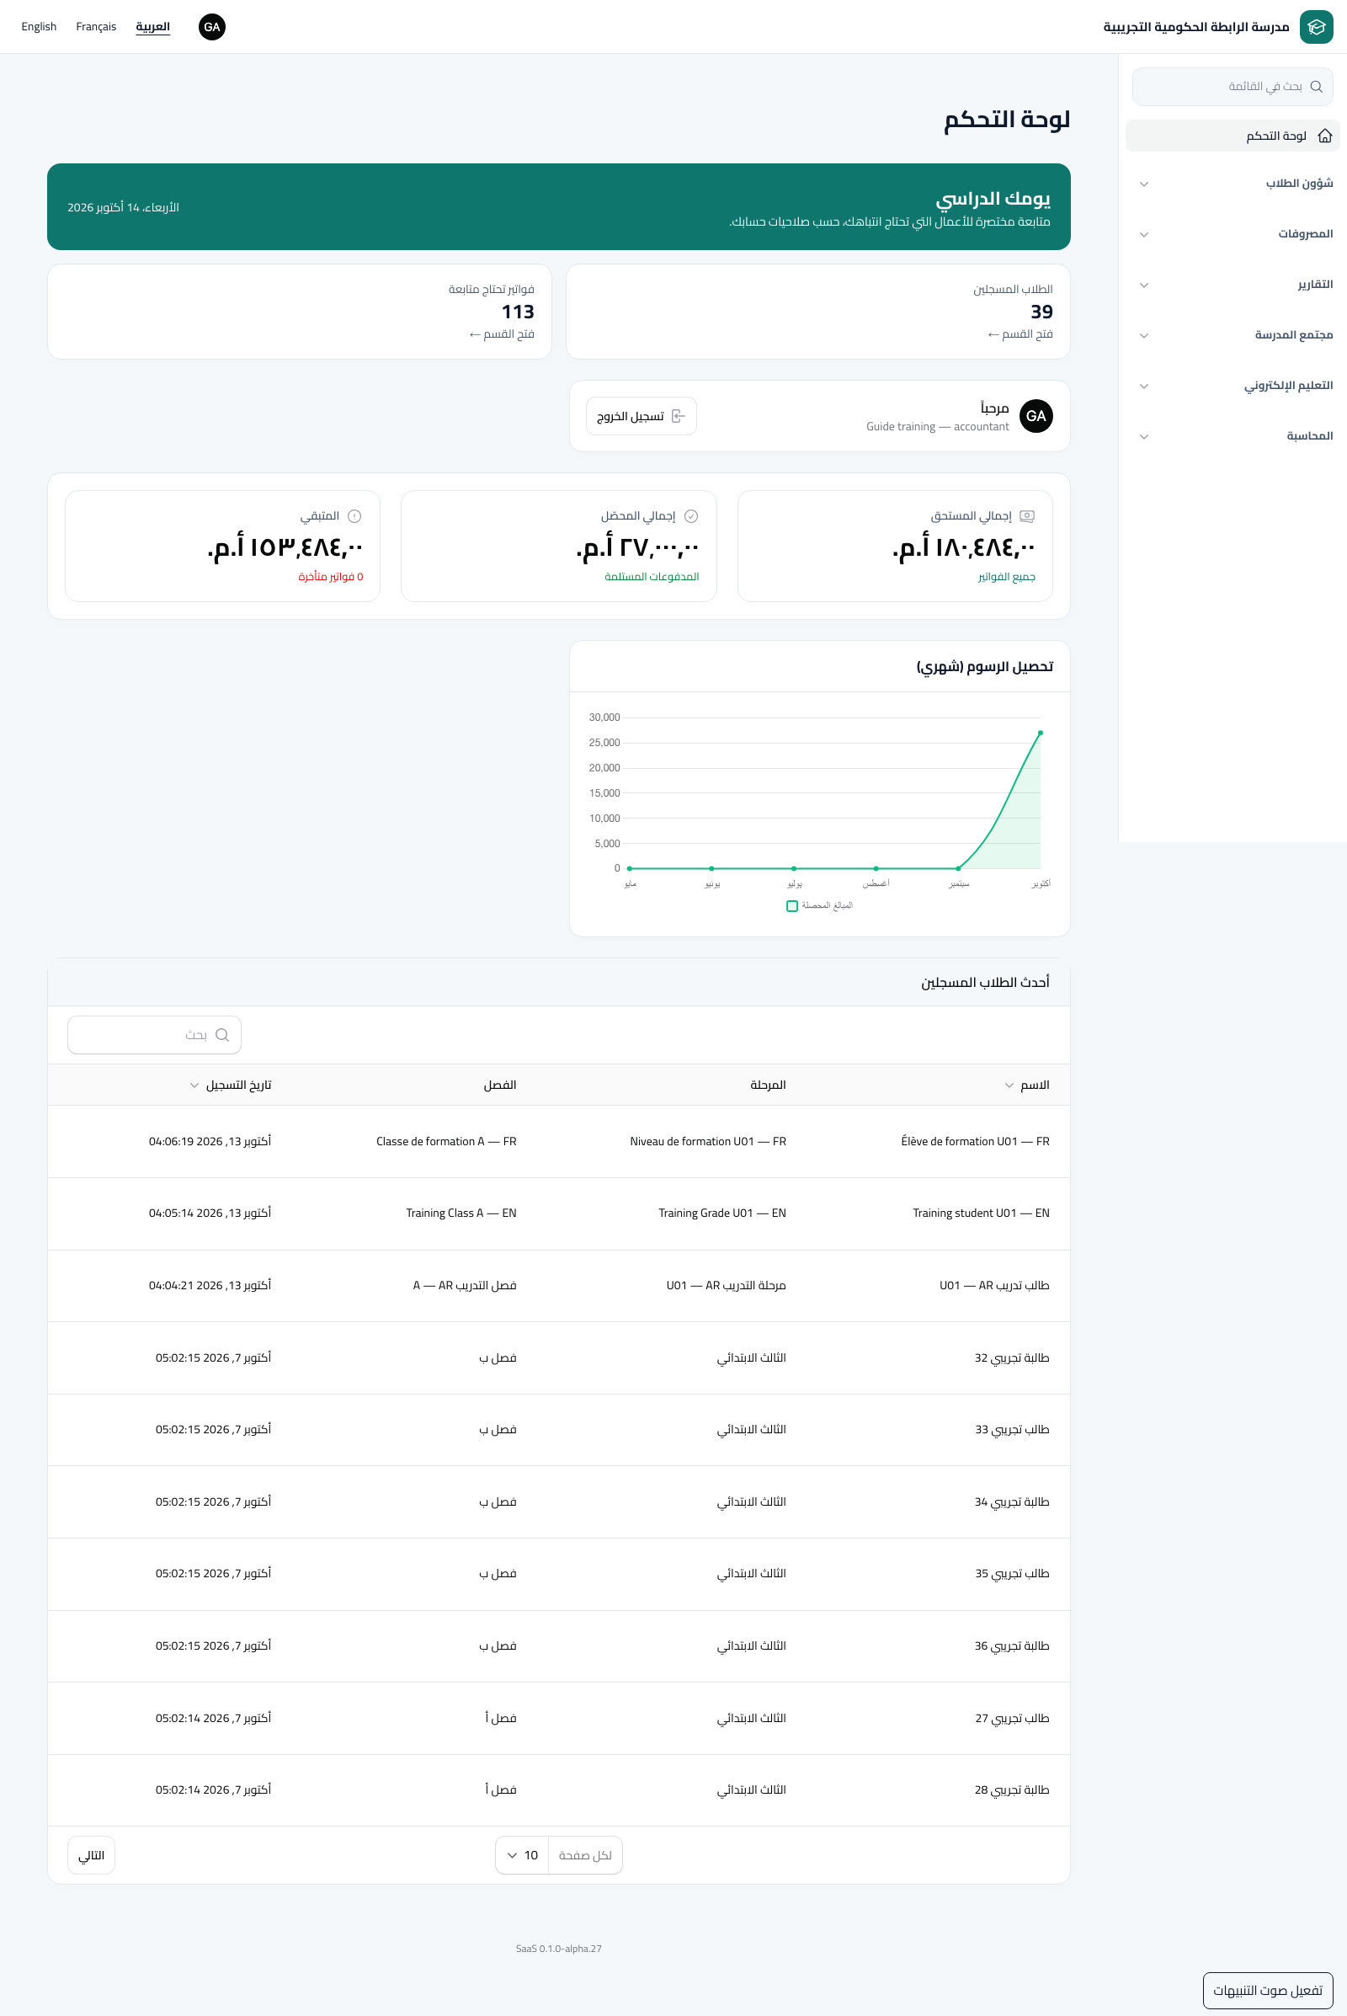Open section link under الطلاب المسجلين card

coord(1020,334)
